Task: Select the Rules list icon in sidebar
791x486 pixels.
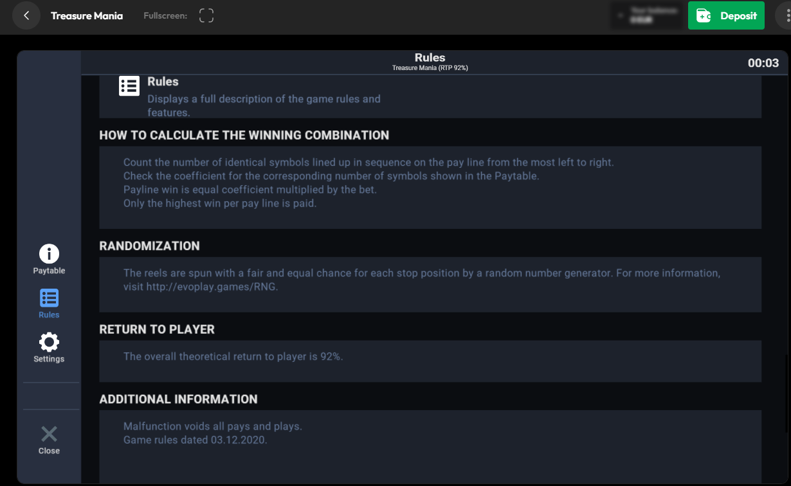Action: (49, 298)
